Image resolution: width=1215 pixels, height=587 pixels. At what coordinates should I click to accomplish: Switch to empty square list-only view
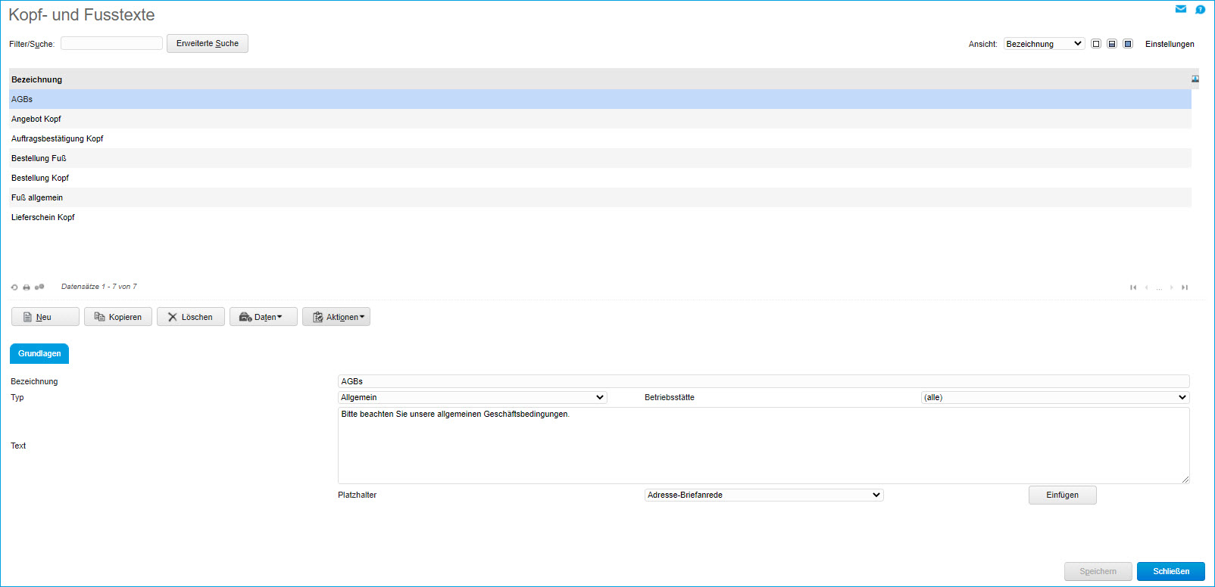1096,44
